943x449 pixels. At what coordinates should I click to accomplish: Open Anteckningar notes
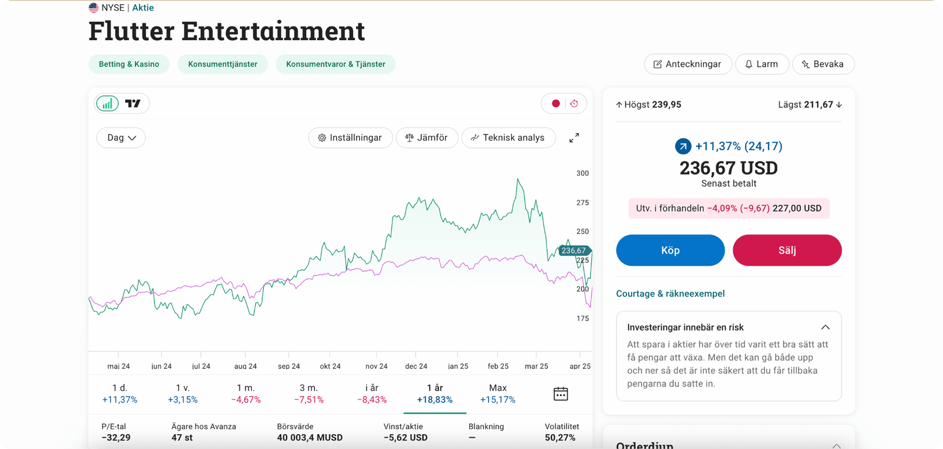688,64
